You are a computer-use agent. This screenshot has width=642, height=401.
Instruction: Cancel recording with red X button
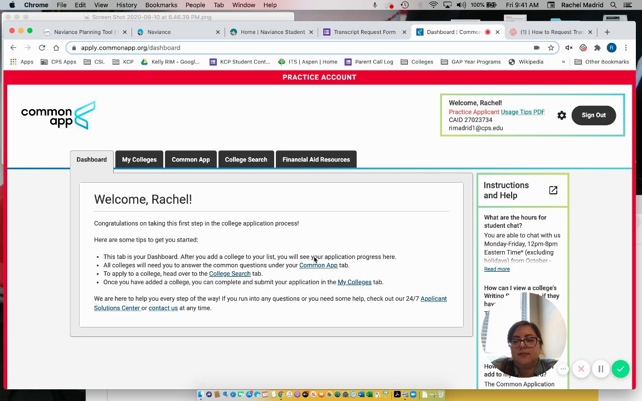[x=581, y=369]
